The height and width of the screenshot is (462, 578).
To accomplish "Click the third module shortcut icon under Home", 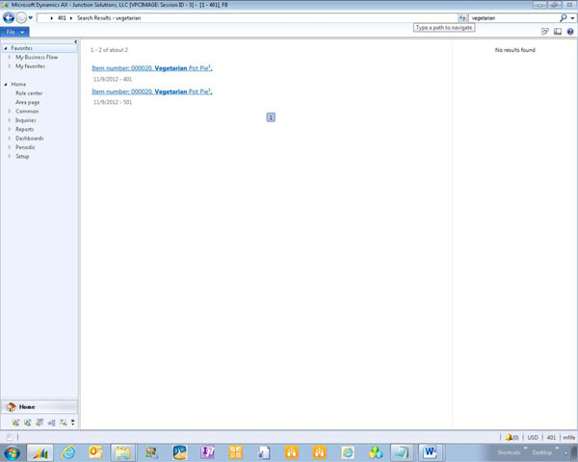I will (39, 423).
